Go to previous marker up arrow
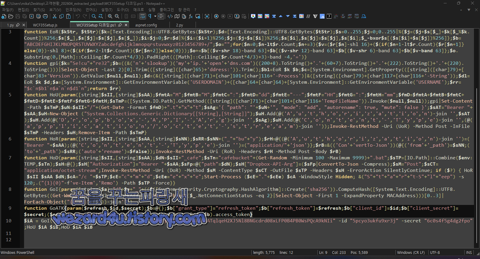Image resolution: width=480 pixels, height=259 pixels. (280, 16)
